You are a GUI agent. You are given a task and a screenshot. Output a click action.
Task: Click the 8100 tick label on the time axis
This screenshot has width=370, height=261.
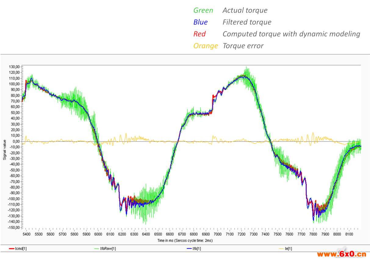[x=349, y=234]
